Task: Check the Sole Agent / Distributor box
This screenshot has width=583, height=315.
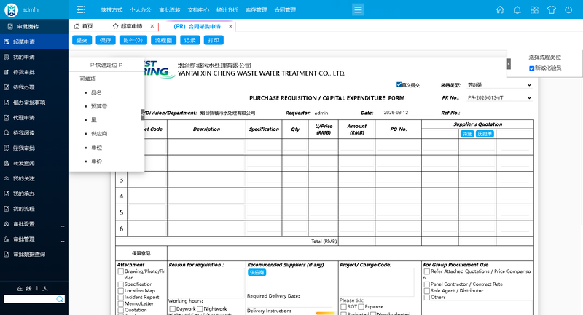Action: (427, 291)
